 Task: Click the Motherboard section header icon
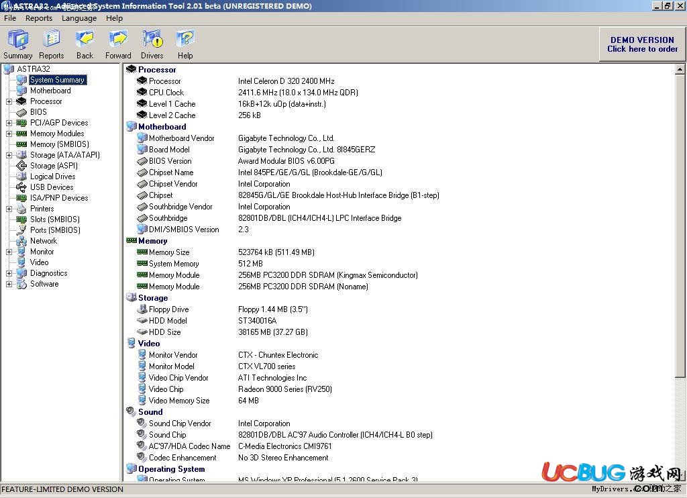click(131, 126)
